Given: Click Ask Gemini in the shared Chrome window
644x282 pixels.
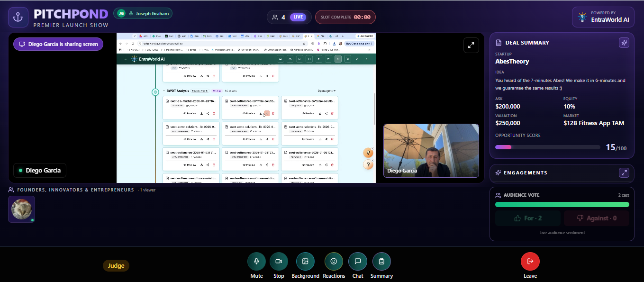Looking at the screenshot, I should coord(364,36).
